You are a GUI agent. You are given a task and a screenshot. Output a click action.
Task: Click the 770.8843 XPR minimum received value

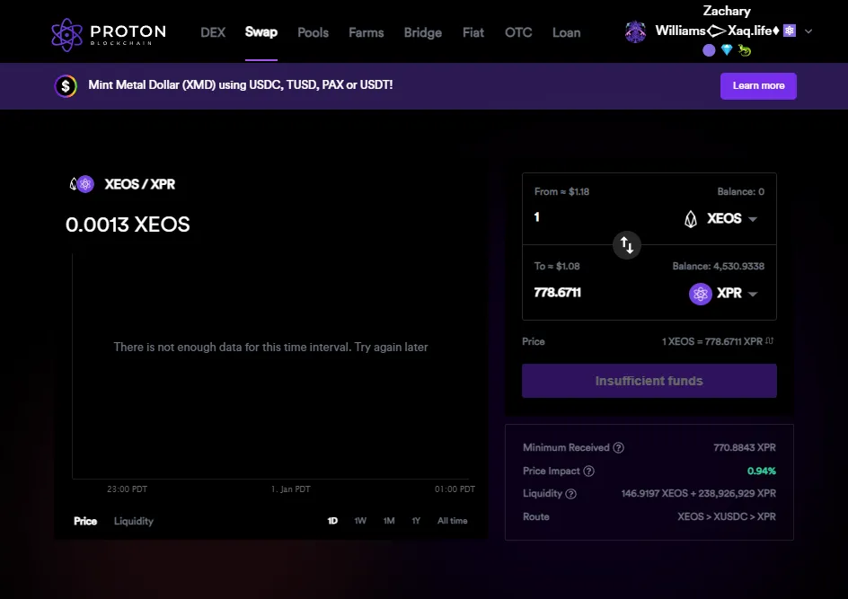coord(745,447)
